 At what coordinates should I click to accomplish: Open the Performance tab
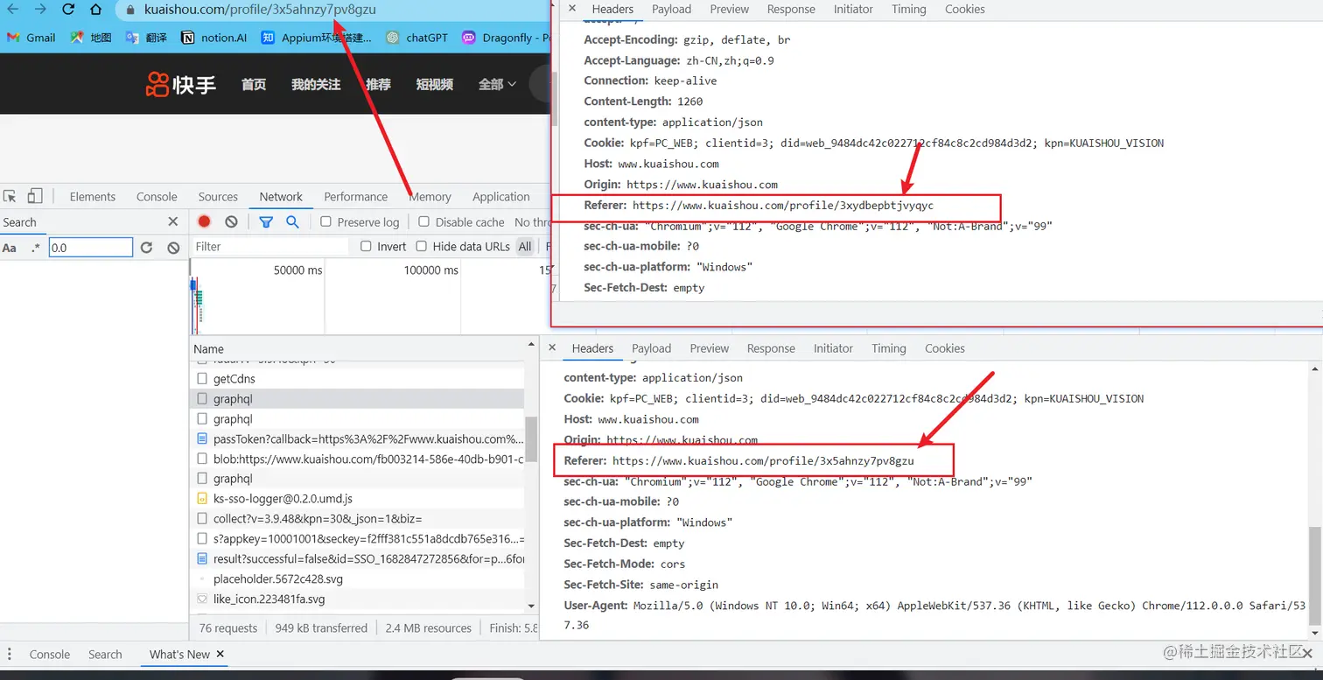point(355,197)
